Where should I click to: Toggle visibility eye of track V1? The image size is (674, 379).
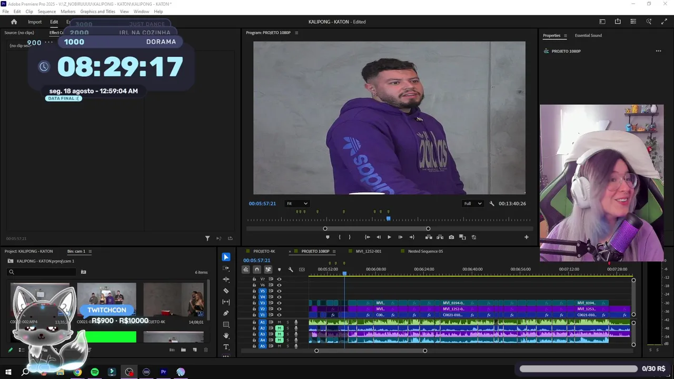tap(279, 315)
